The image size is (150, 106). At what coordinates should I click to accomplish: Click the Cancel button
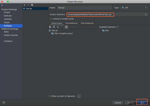(118, 103)
